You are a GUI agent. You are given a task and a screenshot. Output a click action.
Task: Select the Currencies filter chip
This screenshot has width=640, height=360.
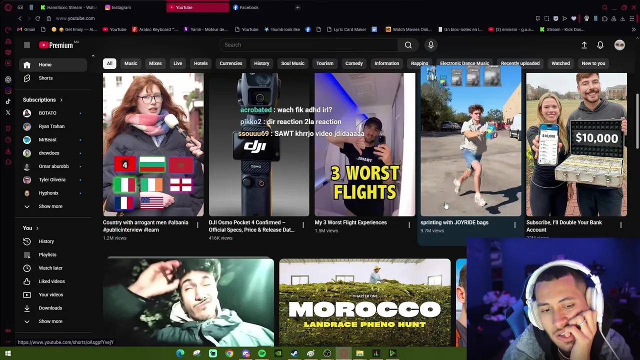(230, 63)
